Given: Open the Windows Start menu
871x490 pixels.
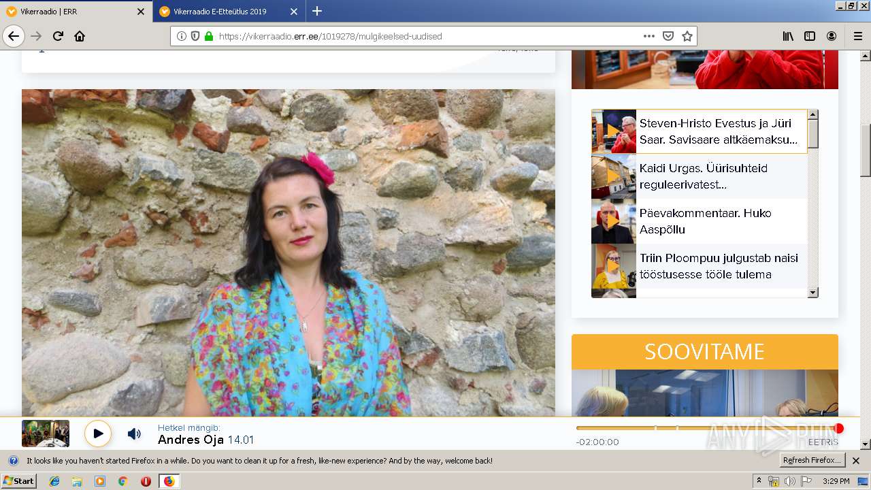Looking at the screenshot, I should point(18,481).
